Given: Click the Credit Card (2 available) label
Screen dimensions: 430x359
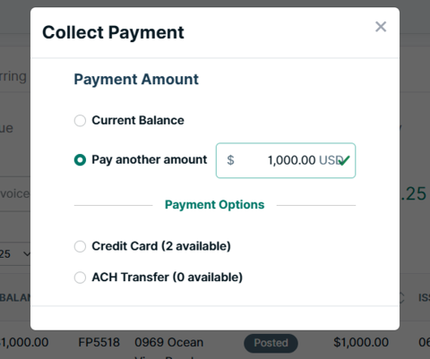Looking at the screenshot, I should click(161, 246).
